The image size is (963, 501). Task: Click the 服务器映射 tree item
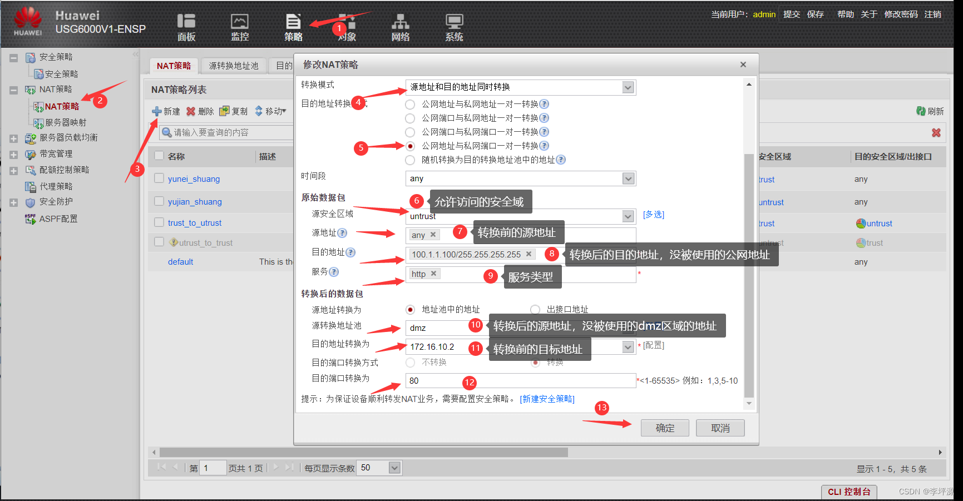66,122
